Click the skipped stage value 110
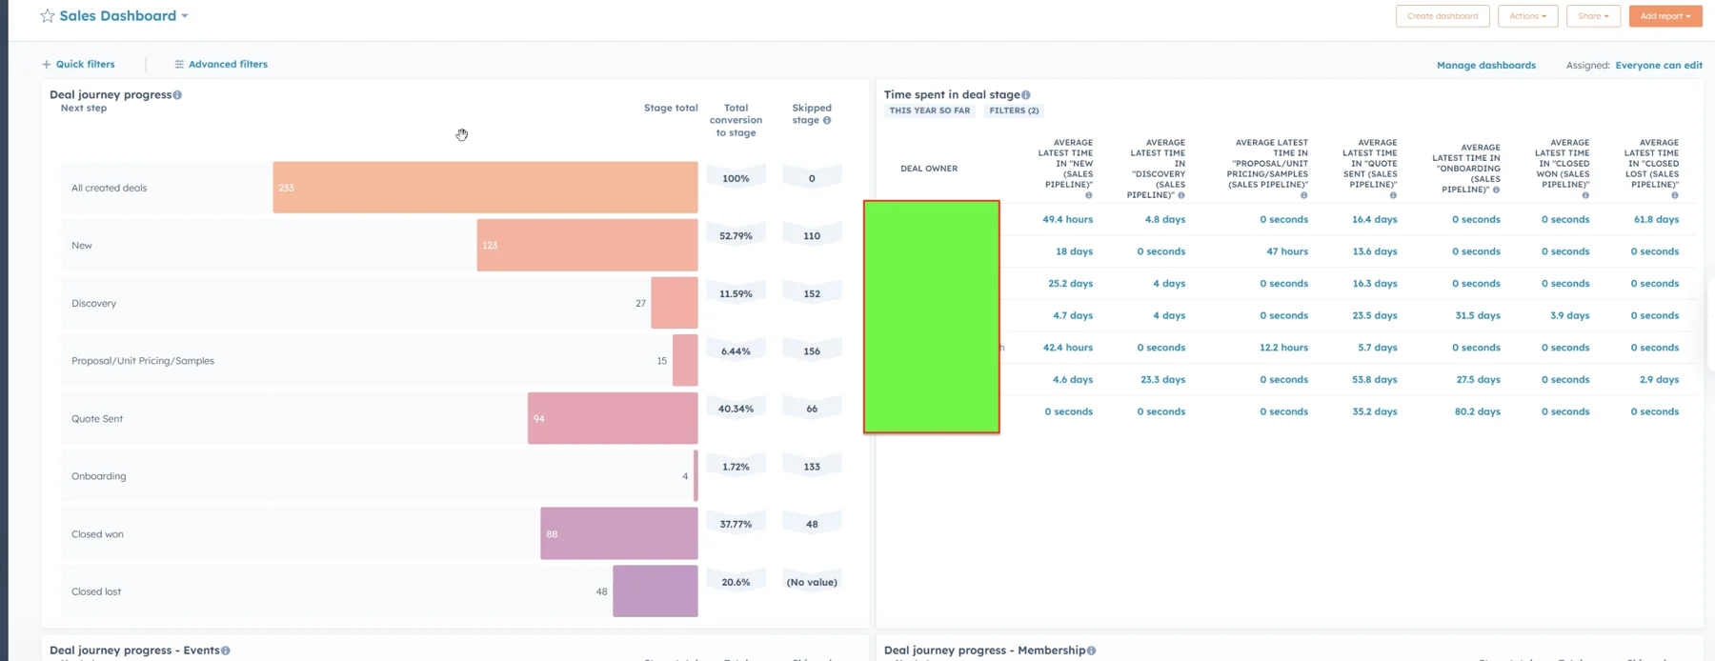The image size is (1715, 661). pyautogui.click(x=812, y=235)
